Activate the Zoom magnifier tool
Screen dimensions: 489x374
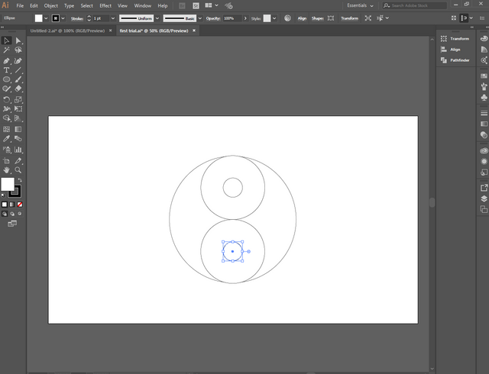click(18, 171)
